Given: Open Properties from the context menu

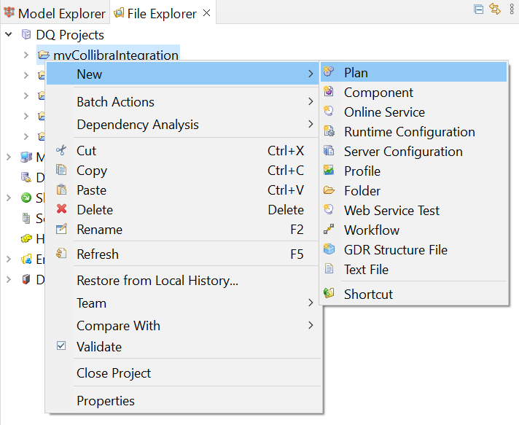Looking at the screenshot, I should [106, 401].
